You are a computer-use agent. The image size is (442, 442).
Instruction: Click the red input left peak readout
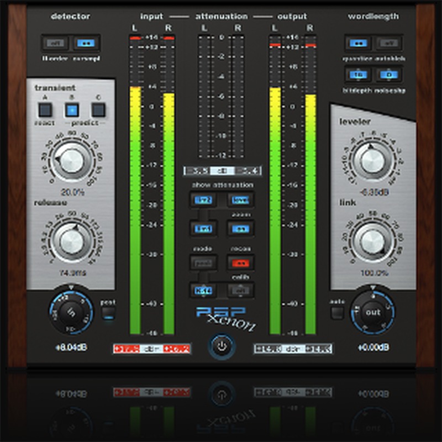click(x=127, y=349)
